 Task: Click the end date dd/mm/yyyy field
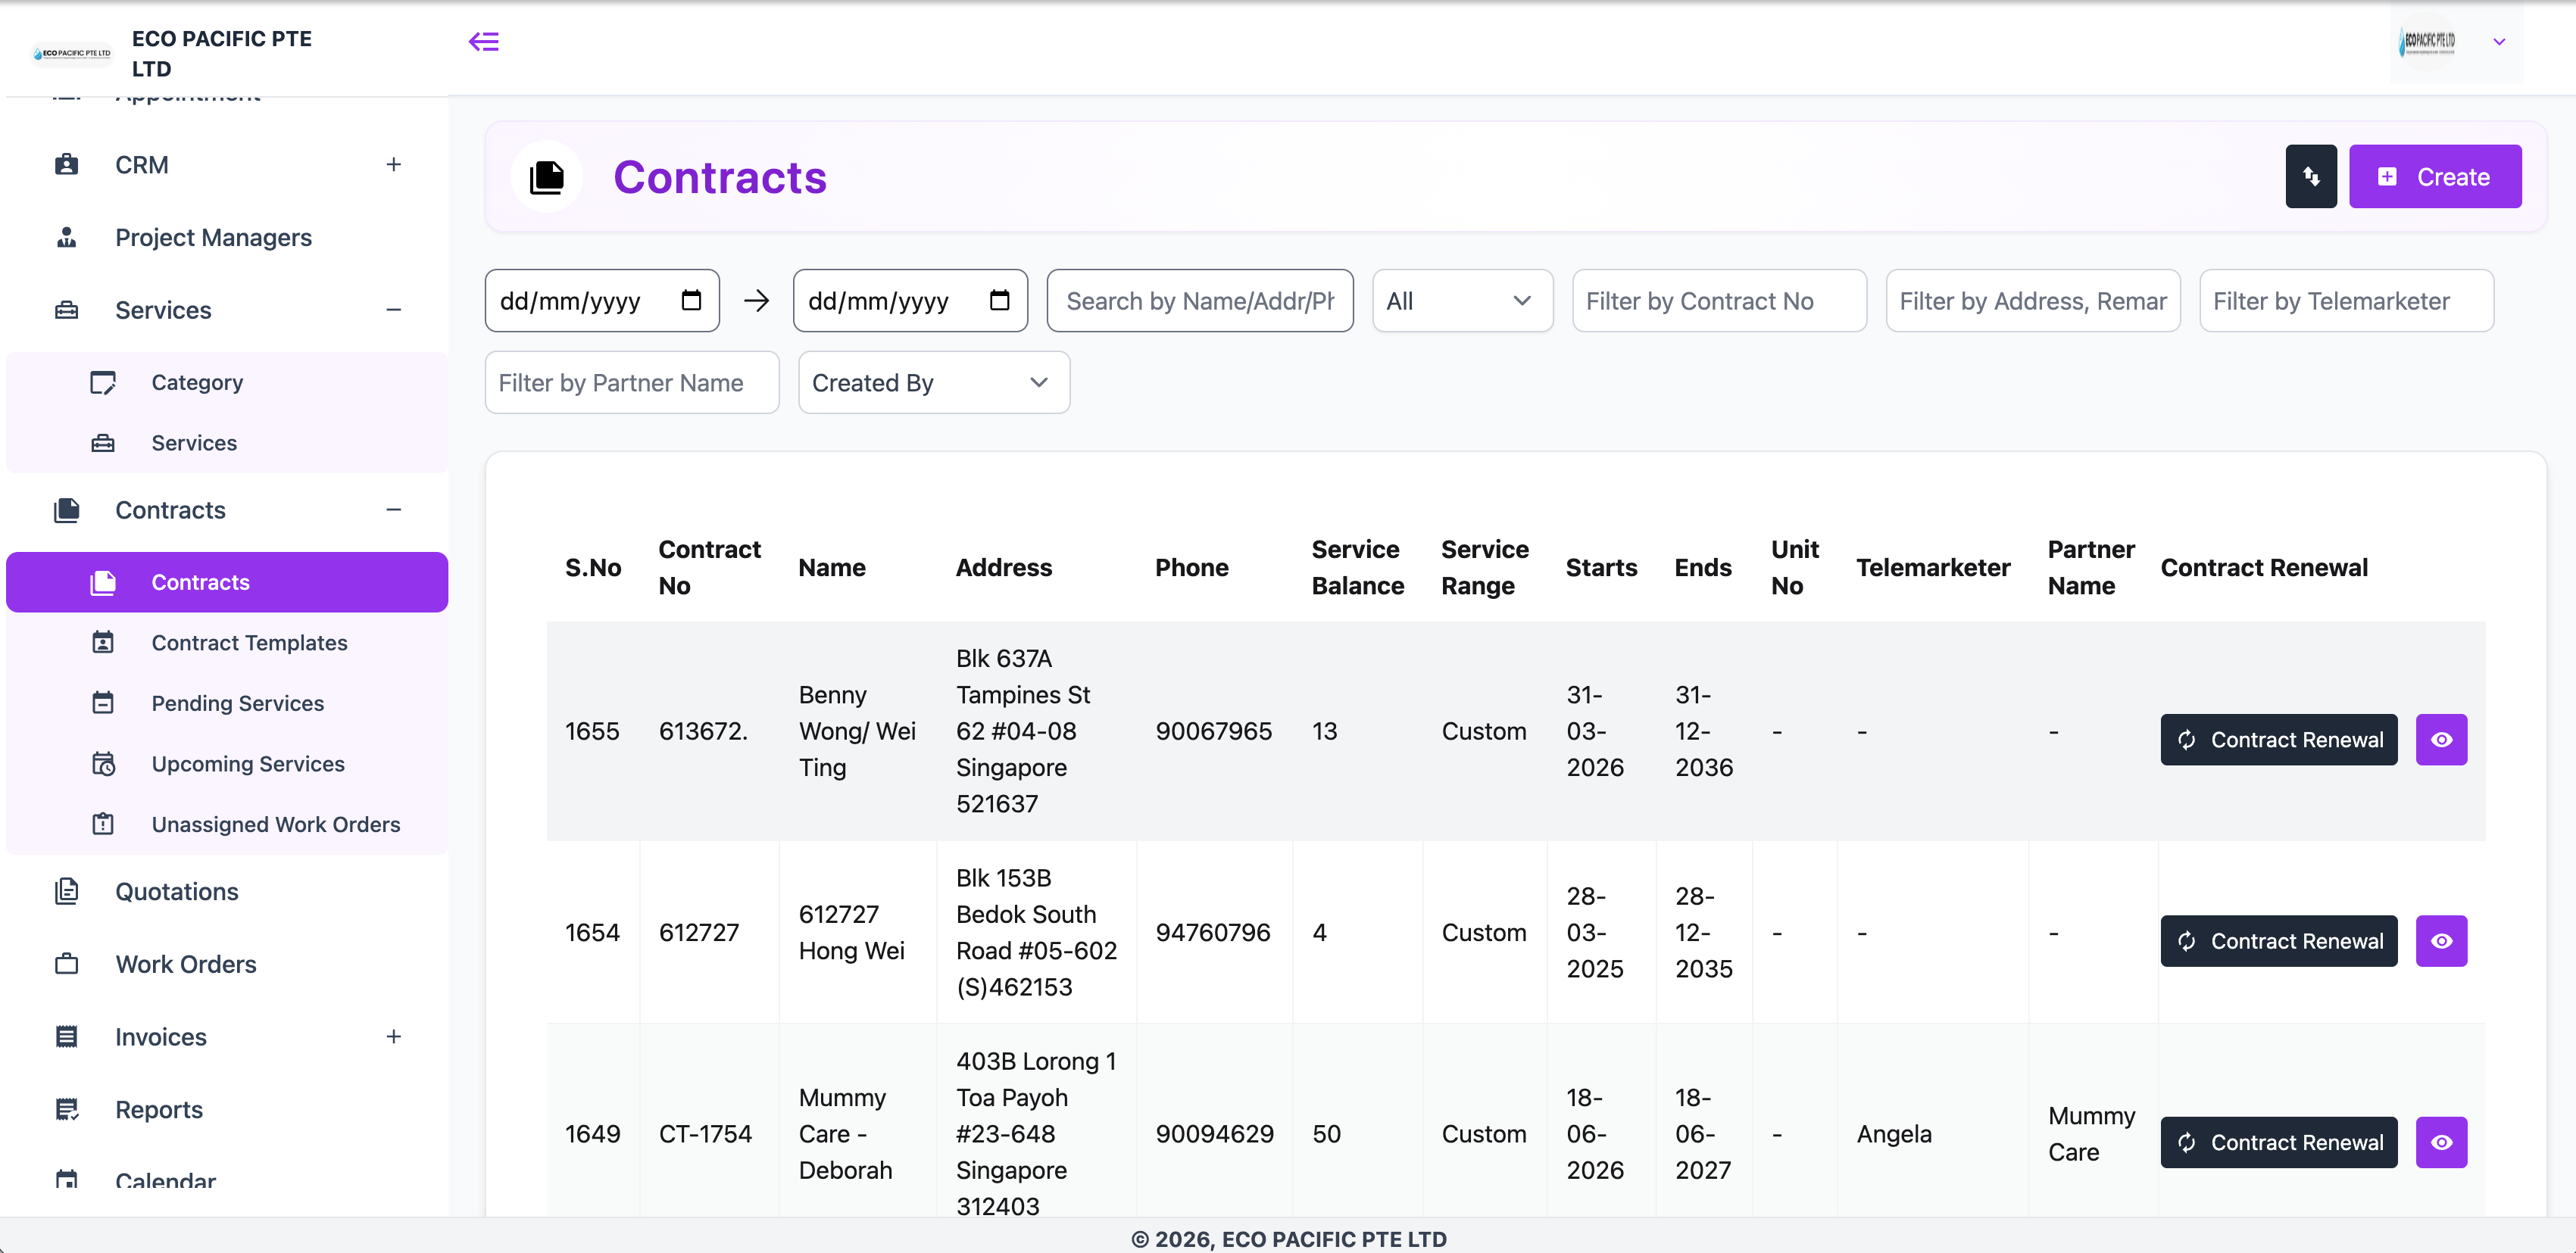click(x=909, y=300)
